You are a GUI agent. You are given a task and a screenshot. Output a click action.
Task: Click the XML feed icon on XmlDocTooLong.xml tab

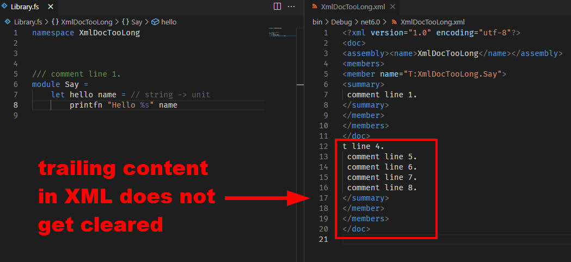(315, 7)
